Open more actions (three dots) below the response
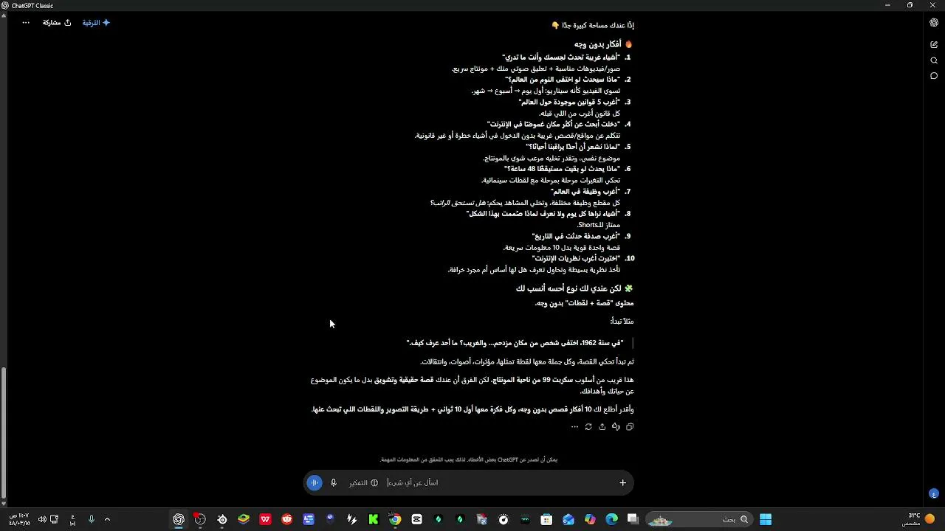945x531 pixels. [574, 426]
